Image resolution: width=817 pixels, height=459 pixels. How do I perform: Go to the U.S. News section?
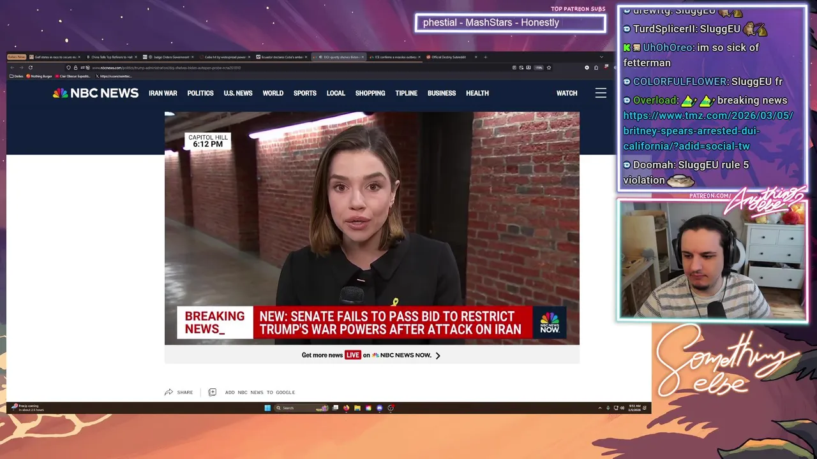pyautogui.click(x=238, y=93)
